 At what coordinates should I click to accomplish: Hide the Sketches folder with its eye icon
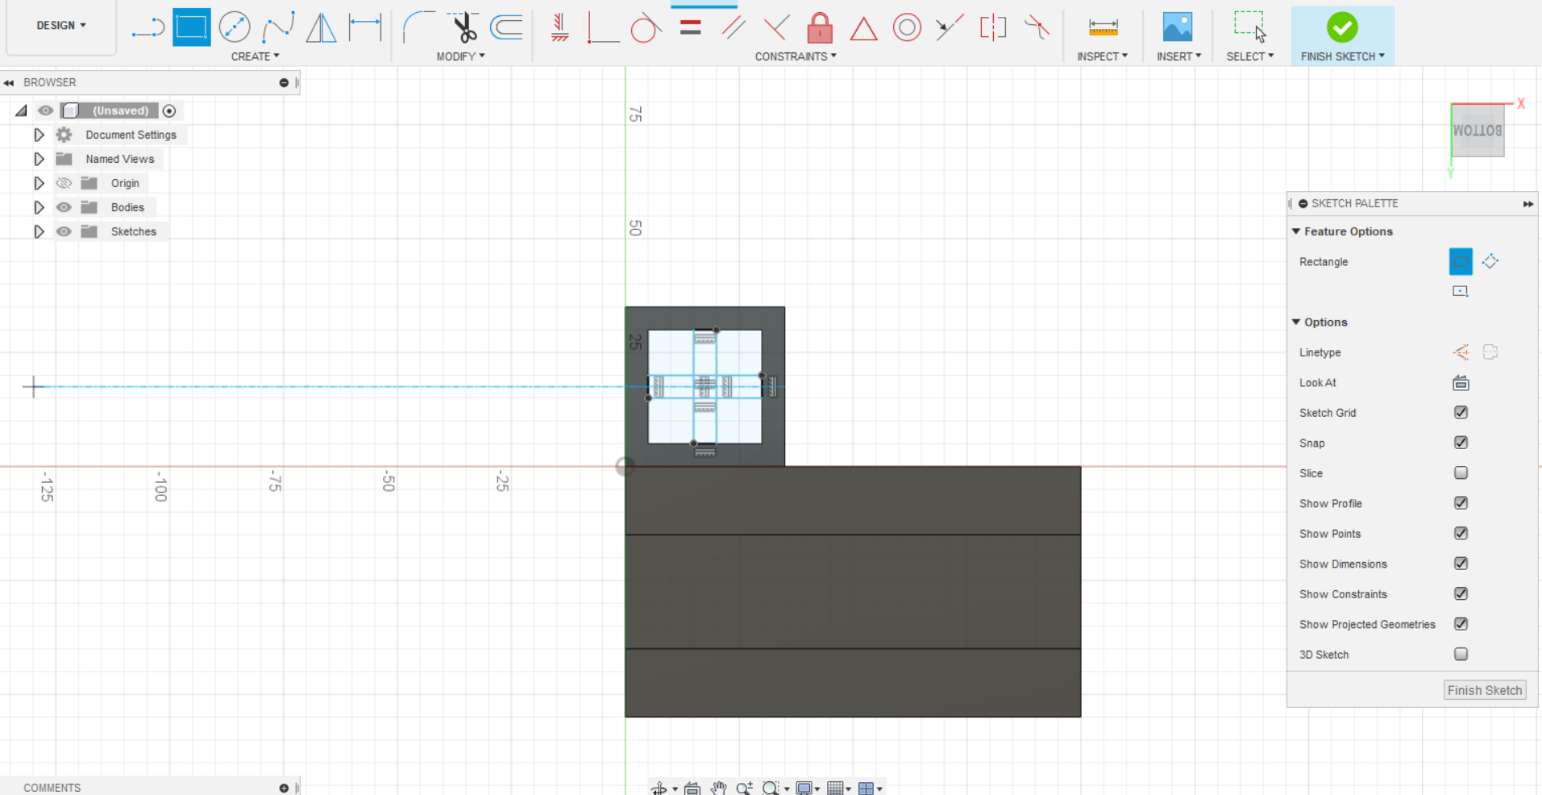pyautogui.click(x=64, y=231)
